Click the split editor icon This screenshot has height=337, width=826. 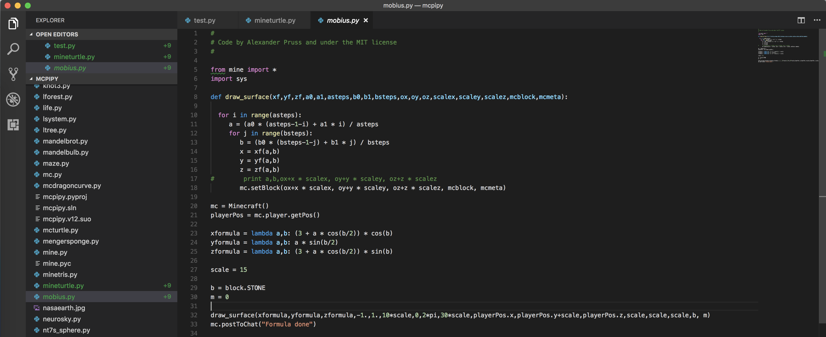click(801, 20)
